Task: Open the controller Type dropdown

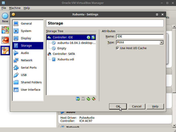Action: 140,42
